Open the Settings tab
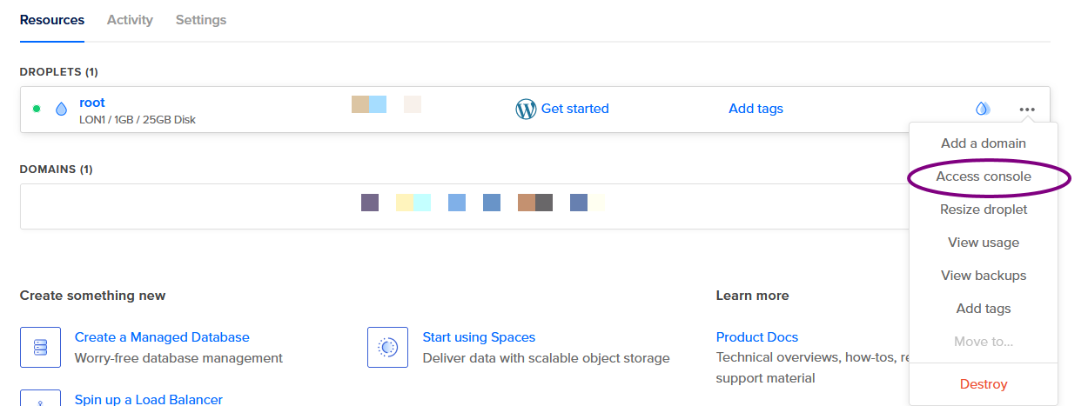Screen dimensions: 1088x406 (201, 20)
